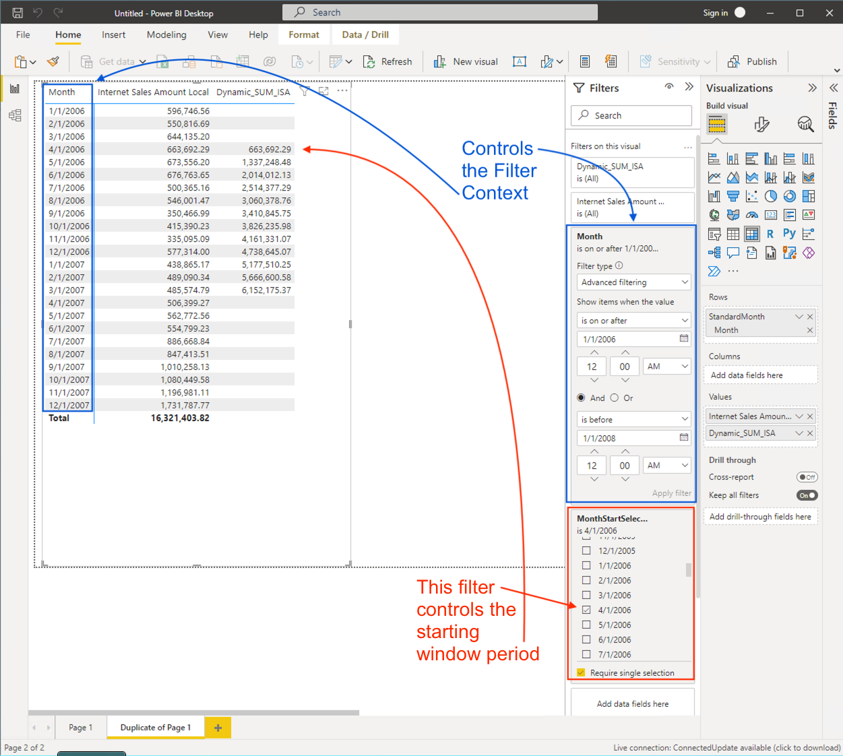This screenshot has width=843, height=756.
Task: Switch to Page 1 tab
Action: [x=80, y=727]
